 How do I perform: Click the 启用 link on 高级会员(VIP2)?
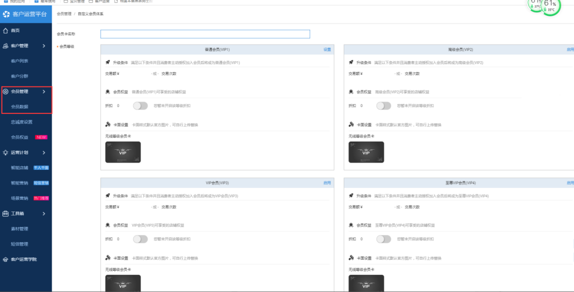(x=570, y=49)
